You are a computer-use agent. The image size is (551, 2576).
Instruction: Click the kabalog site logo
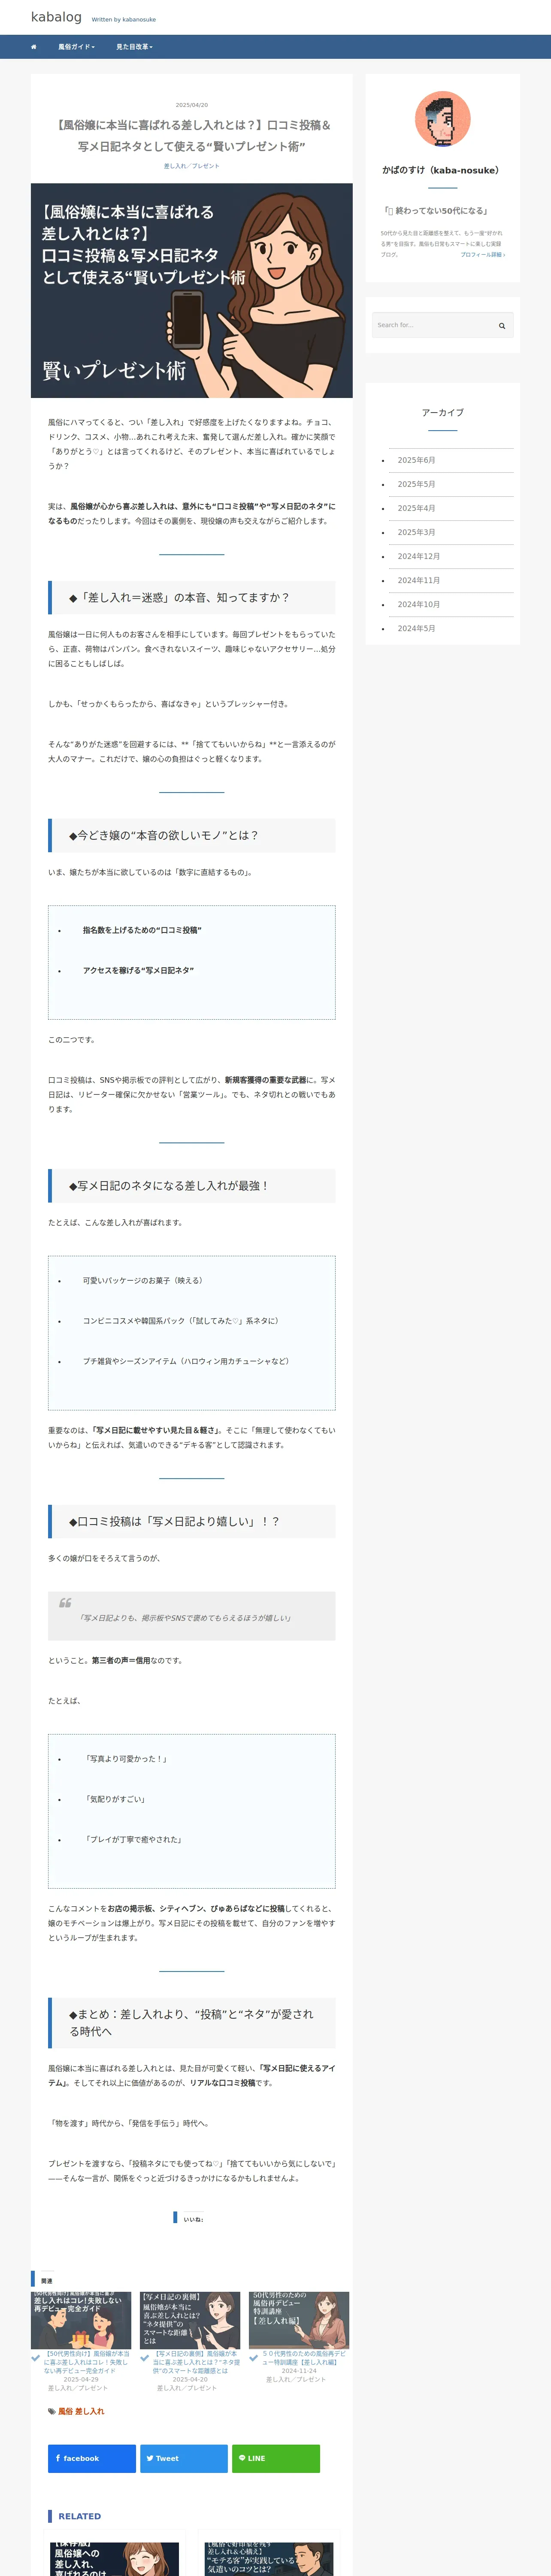coord(56,17)
